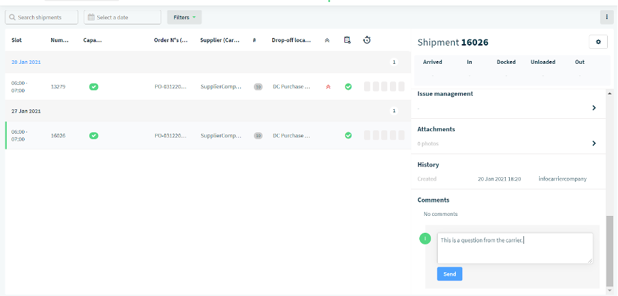The image size is (618, 296).
Task: Click the 10 count badge for shipment 13279
Action: pos(258,87)
